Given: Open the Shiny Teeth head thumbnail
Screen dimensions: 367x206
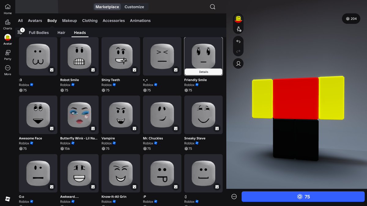Looking at the screenshot, I should 121,56.
